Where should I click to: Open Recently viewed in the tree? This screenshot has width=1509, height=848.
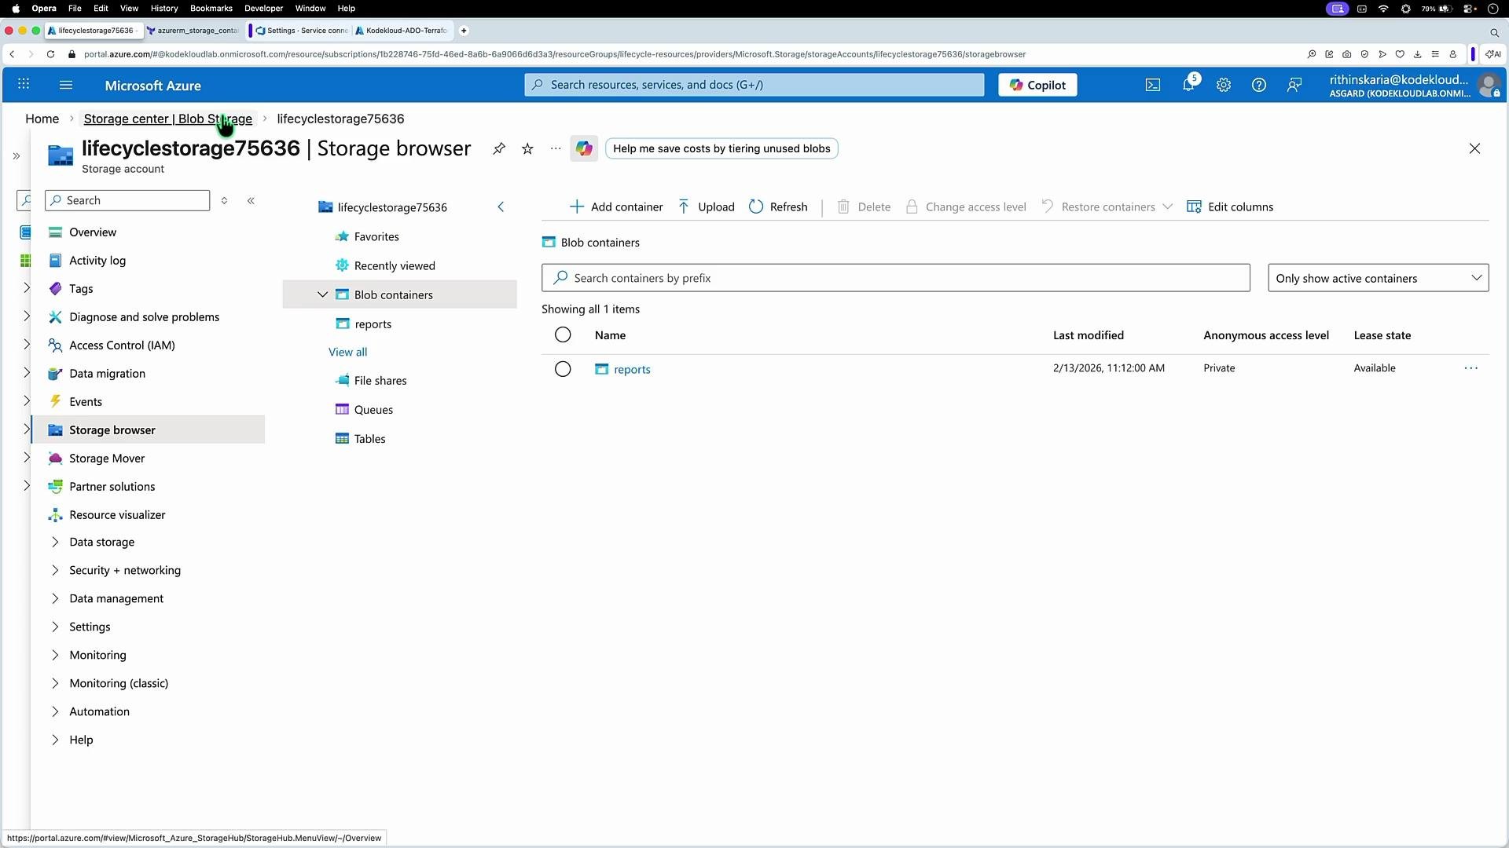395,265
